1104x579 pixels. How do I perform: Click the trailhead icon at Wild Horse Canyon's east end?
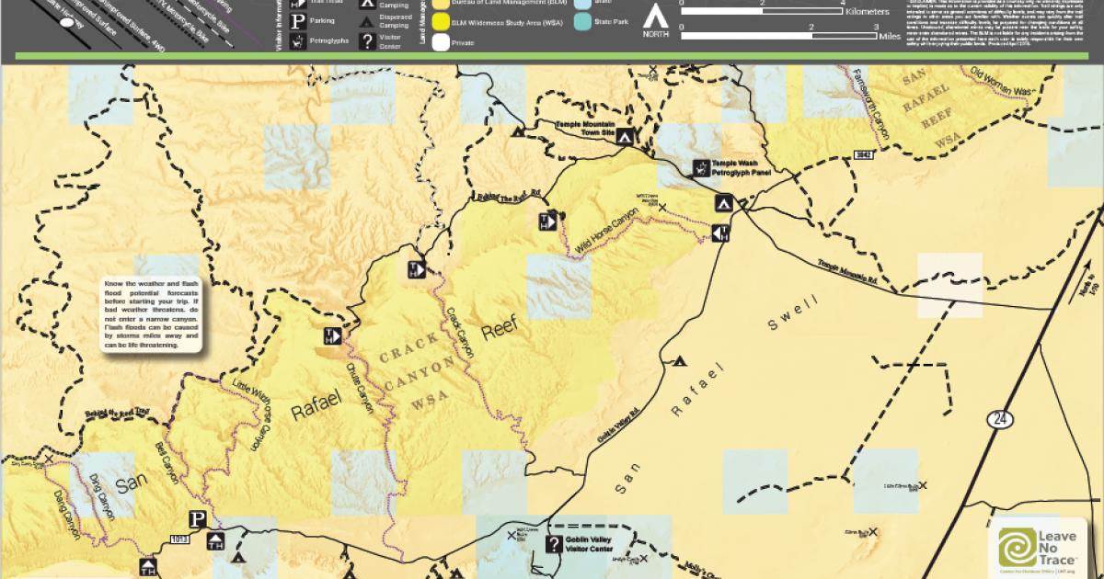click(x=722, y=233)
